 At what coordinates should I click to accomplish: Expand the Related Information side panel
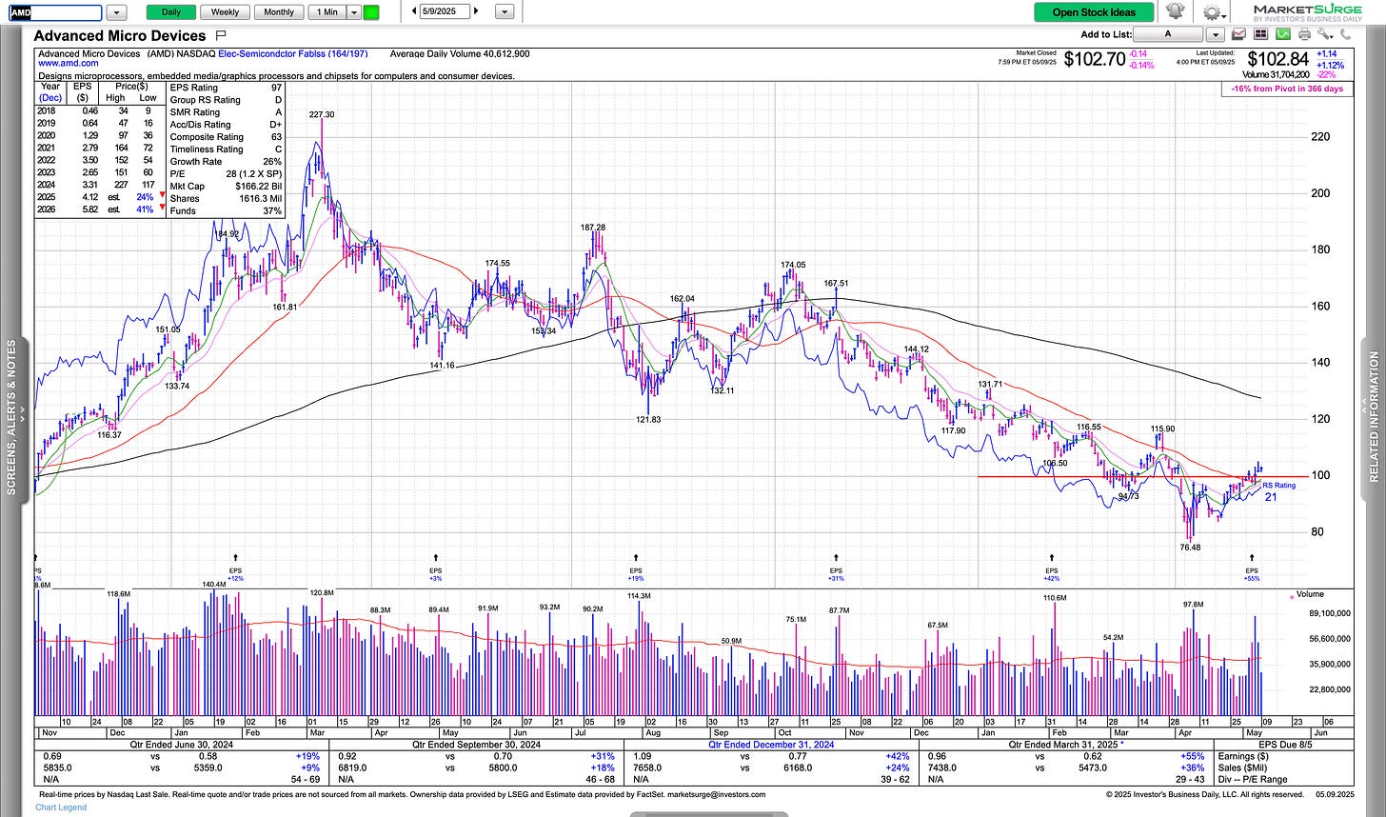1374,416
